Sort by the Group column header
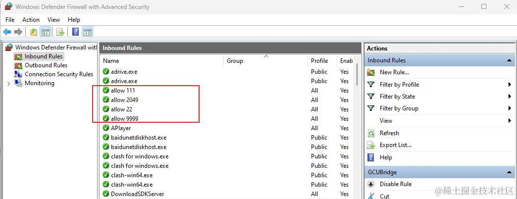The image size is (517, 199). (x=266, y=60)
